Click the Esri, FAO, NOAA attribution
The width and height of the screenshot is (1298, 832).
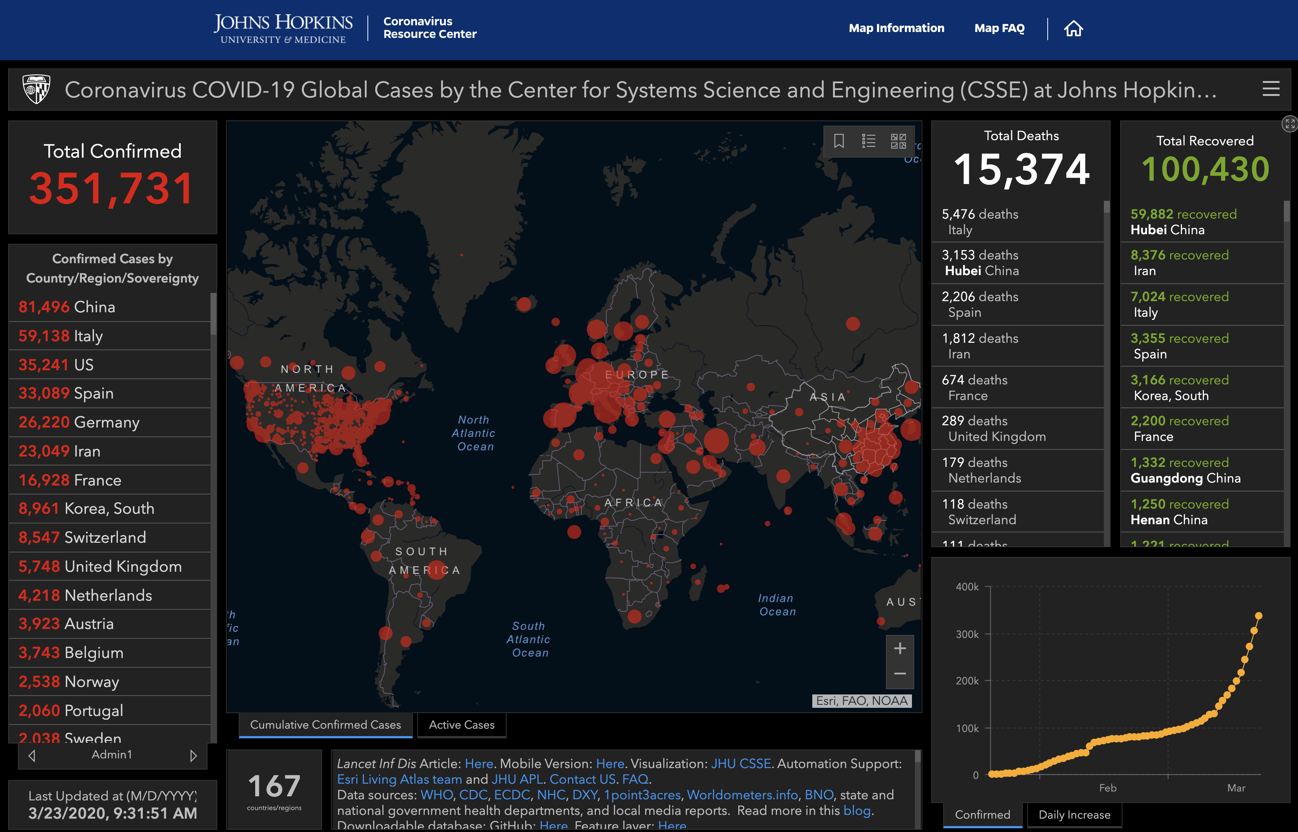click(861, 701)
